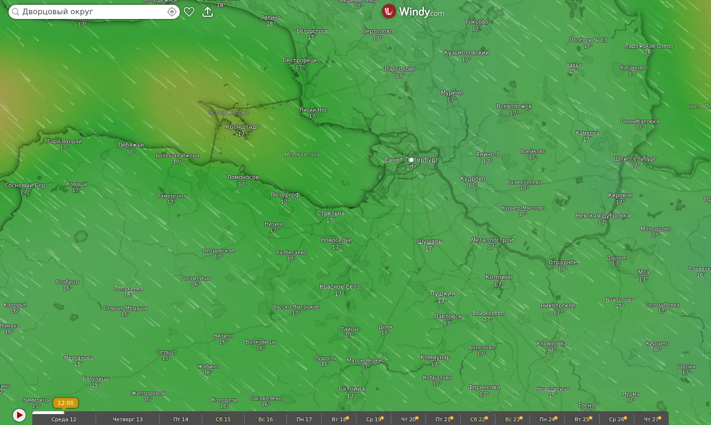This screenshot has height=425, width=711.
Task: Click the Windy.com logo
Action: 413,11
